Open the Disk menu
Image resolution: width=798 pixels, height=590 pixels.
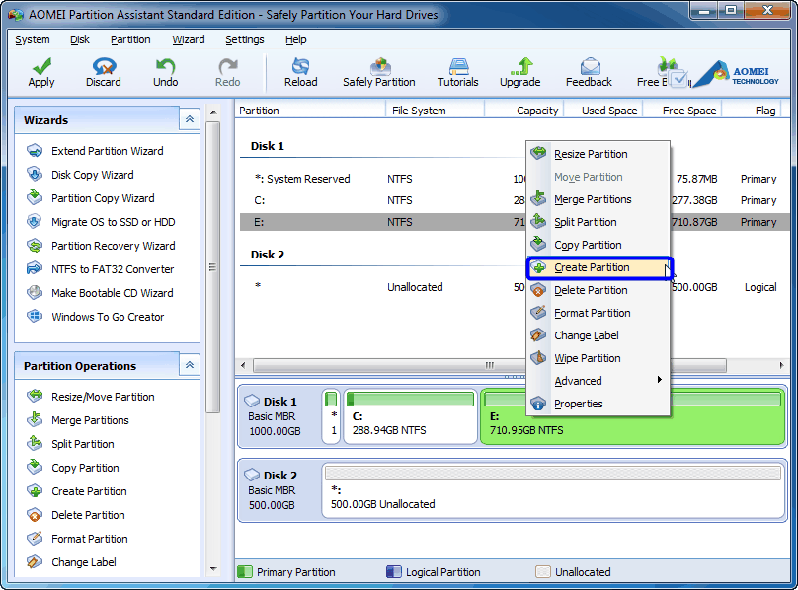click(80, 39)
